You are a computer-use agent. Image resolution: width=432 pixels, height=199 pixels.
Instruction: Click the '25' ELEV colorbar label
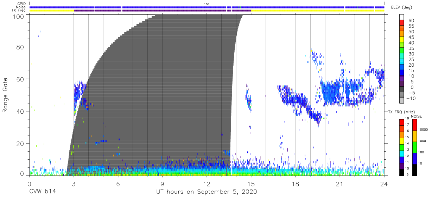(411, 60)
